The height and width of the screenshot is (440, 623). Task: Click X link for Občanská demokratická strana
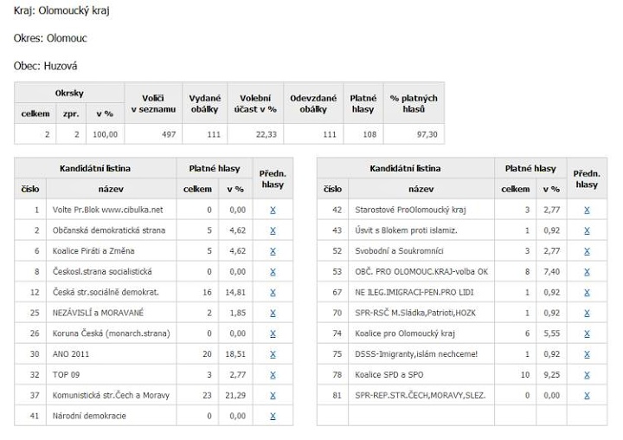(x=273, y=230)
